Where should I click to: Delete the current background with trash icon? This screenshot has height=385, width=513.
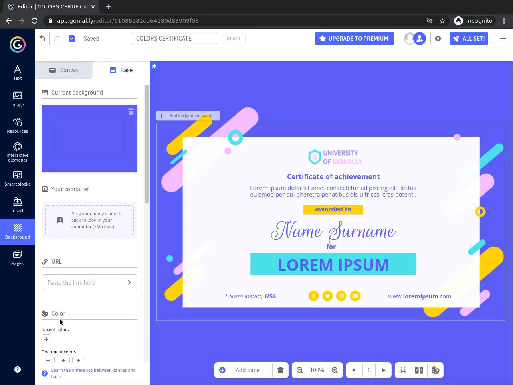click(131, 111)
